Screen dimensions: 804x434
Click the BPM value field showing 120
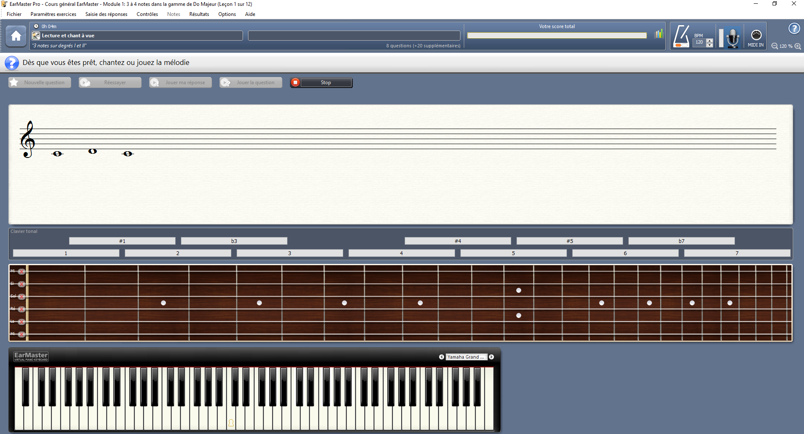(699, 42)
